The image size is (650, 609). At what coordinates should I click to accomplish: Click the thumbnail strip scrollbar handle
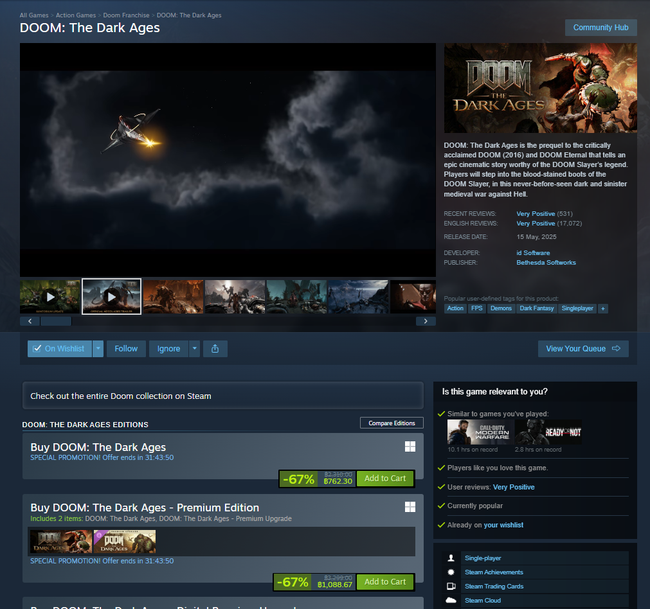(56, 321)
